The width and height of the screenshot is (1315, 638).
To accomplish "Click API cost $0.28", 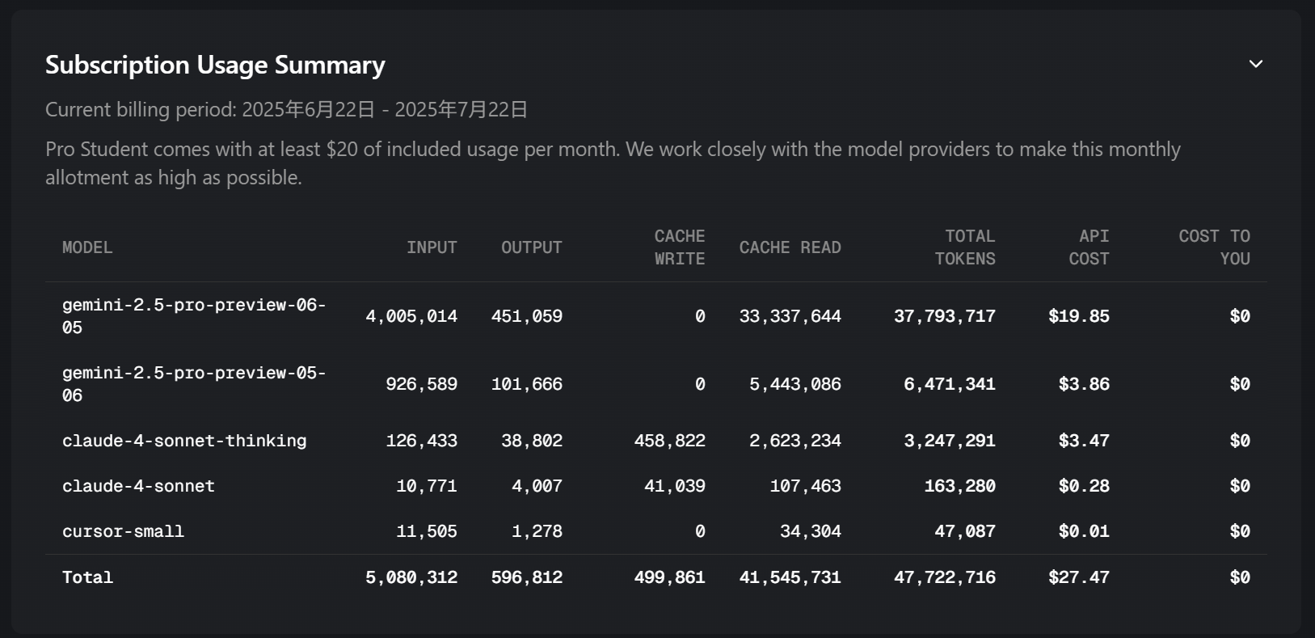I will [x=1084, y=486].
